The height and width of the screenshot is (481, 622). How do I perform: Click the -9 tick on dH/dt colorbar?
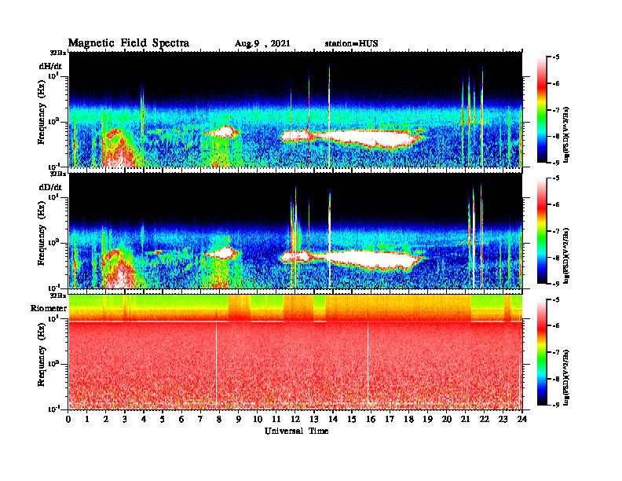pos(556,163)
